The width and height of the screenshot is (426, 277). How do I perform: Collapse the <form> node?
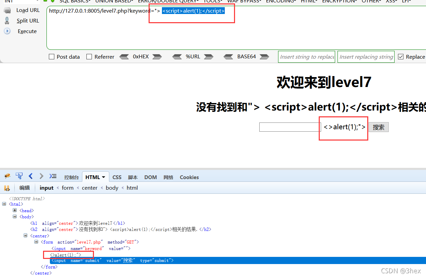coord(37,242)
